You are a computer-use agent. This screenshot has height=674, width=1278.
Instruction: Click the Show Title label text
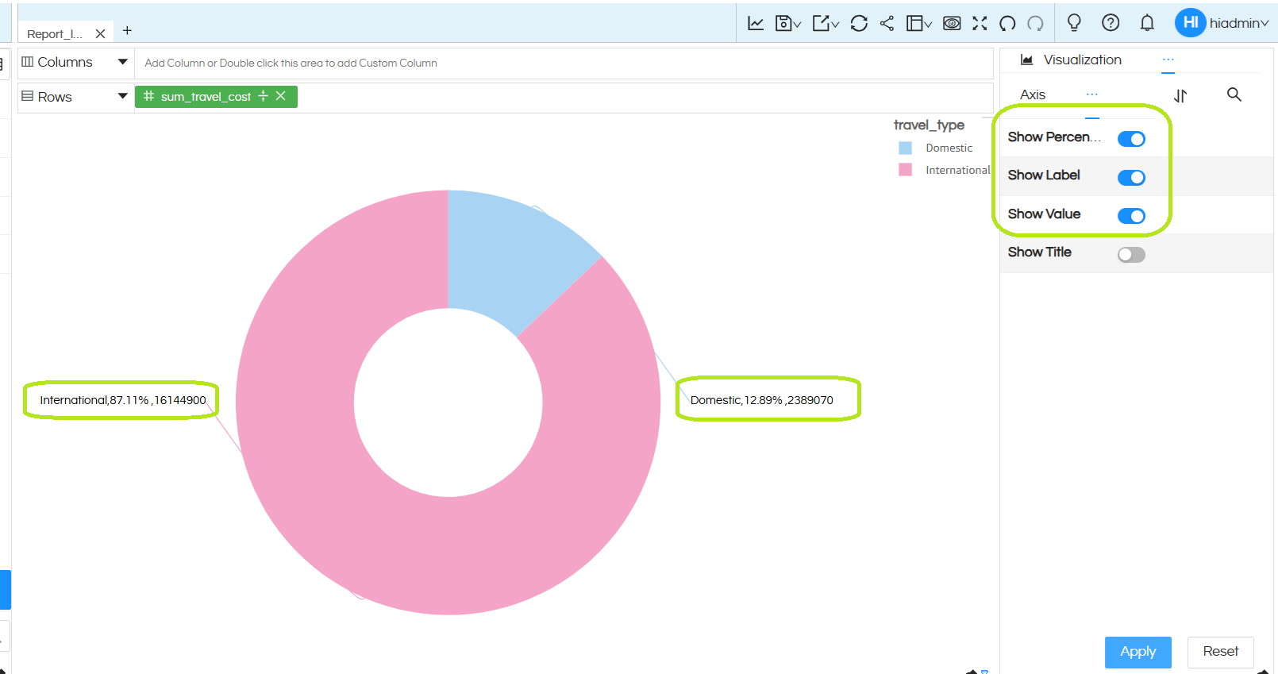pos(1039,252)
